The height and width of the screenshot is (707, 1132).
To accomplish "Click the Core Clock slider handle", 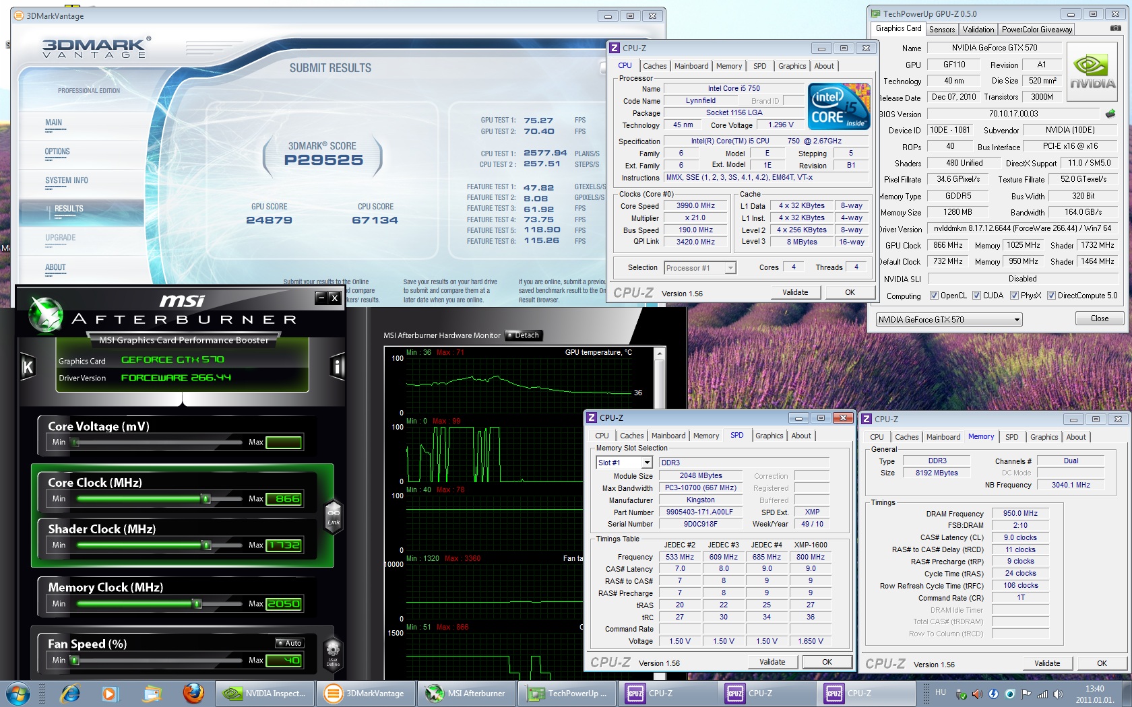I will click(206, 499).
